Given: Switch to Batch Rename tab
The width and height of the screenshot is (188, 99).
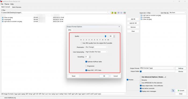Looking at the screenshot, I should pos(17,7).
